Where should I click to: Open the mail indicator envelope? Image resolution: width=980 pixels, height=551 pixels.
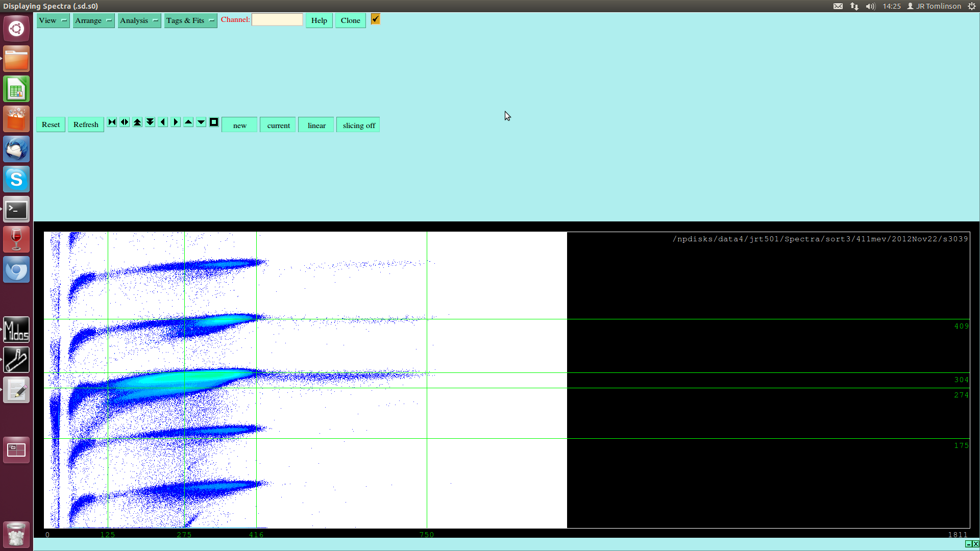tap(838, 6)
